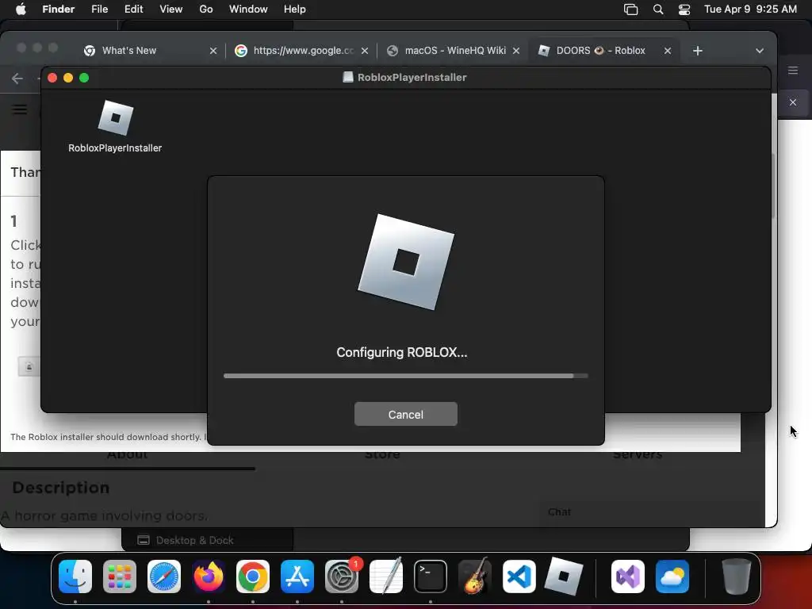Open Control Center in the menu bar
This screenshot has height=609, width=812.
[x=684, y=9]
